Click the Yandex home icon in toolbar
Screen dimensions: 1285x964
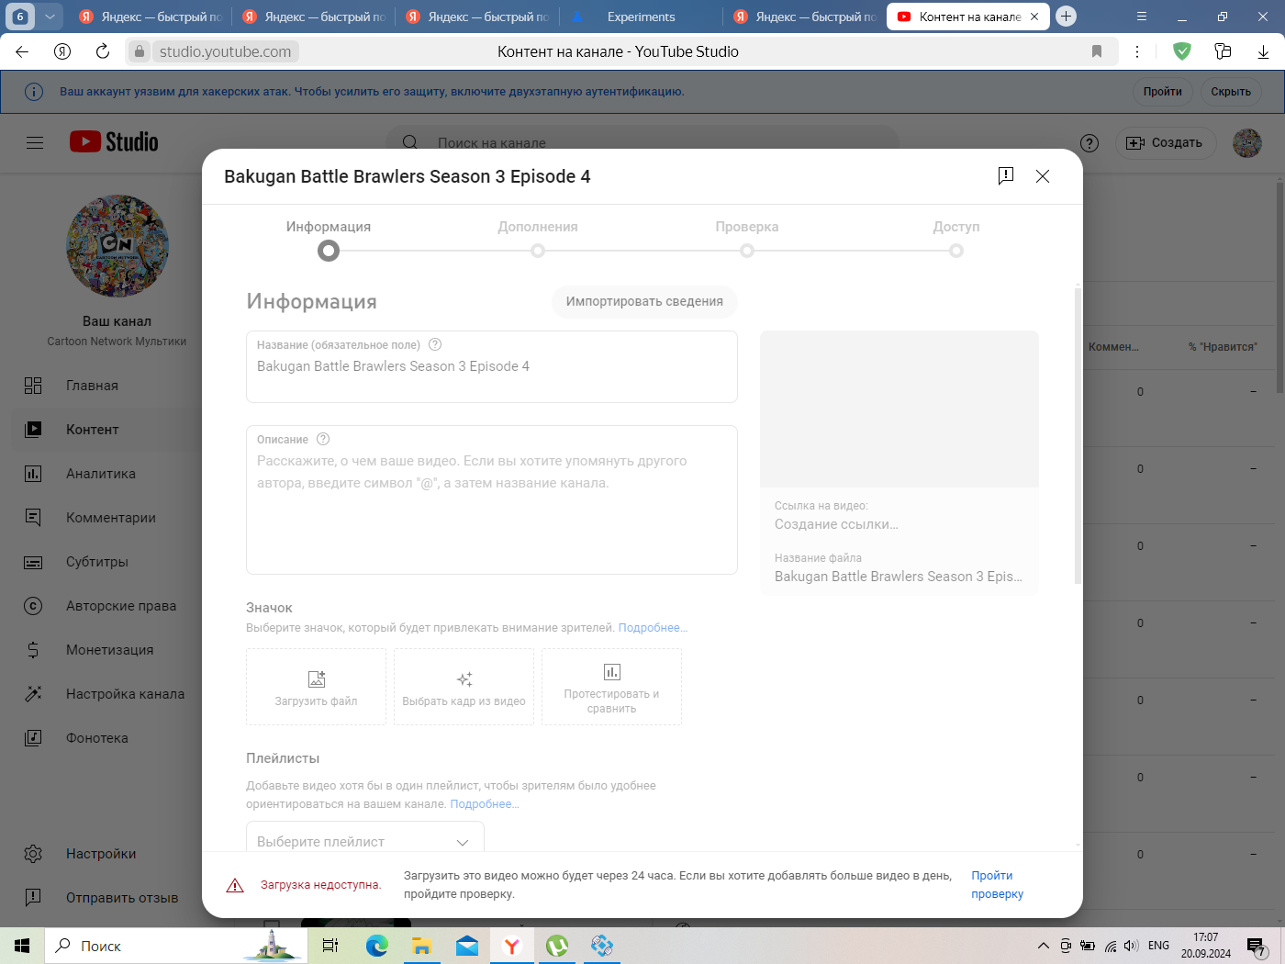[62, 51]
